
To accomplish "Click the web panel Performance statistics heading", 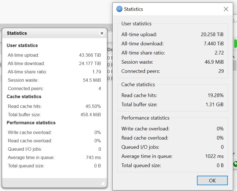I will pos(31,123).
